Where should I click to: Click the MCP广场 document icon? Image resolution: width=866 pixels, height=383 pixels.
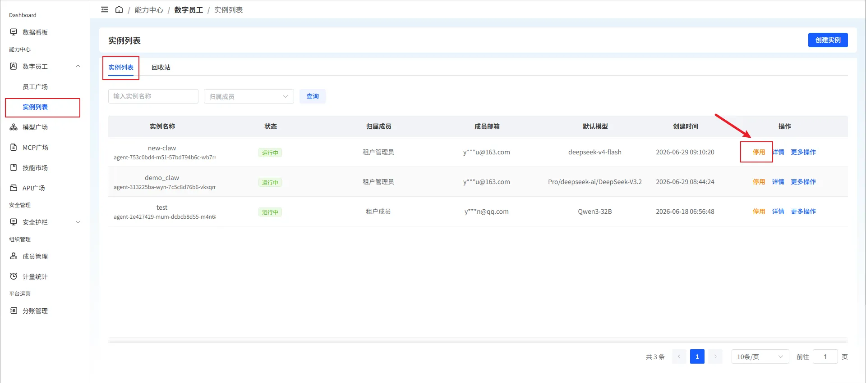pyautogui.click(x=14, y=147)
